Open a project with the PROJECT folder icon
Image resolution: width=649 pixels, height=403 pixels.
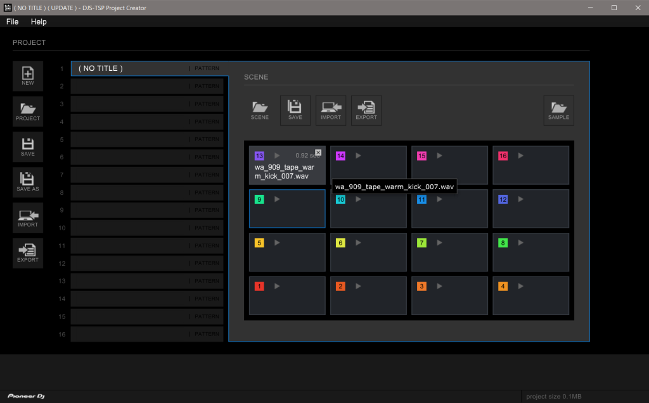(x=28, y=111)
